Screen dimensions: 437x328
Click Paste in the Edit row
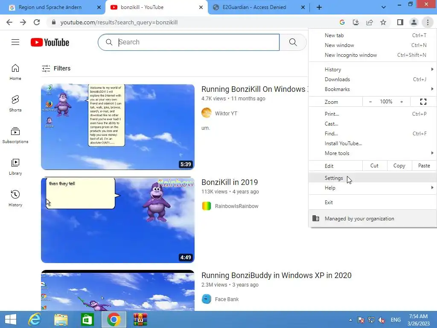click(424, 166)
